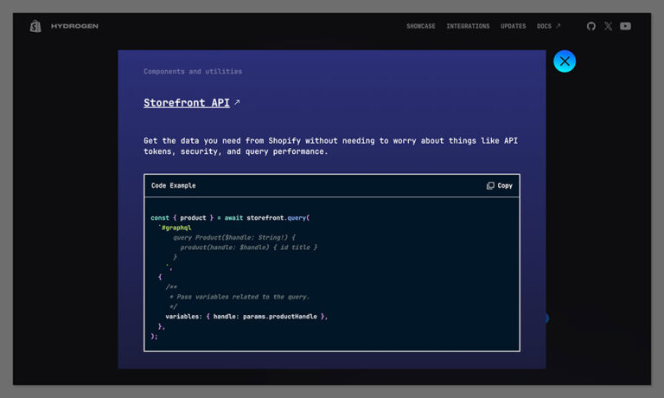Click the Code Example header label
The height and width of the screenshot is (398, 664).
(174, 185)
